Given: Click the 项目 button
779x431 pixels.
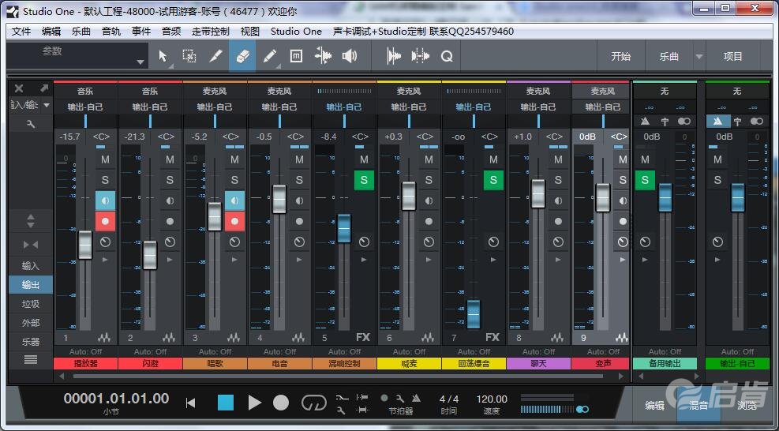Looking at the screenshot, I should [x=732, y=56].
